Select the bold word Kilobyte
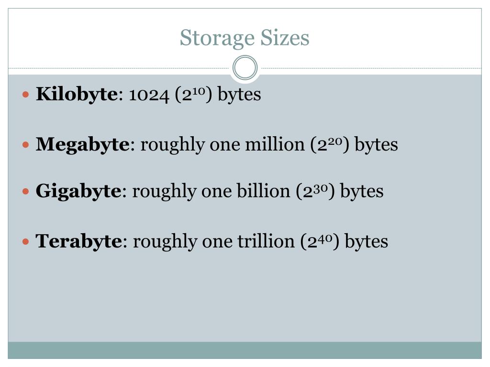Image resolution: width=490 pixels, height=367 pixels. pyautogui.click(x=77, y=94)
